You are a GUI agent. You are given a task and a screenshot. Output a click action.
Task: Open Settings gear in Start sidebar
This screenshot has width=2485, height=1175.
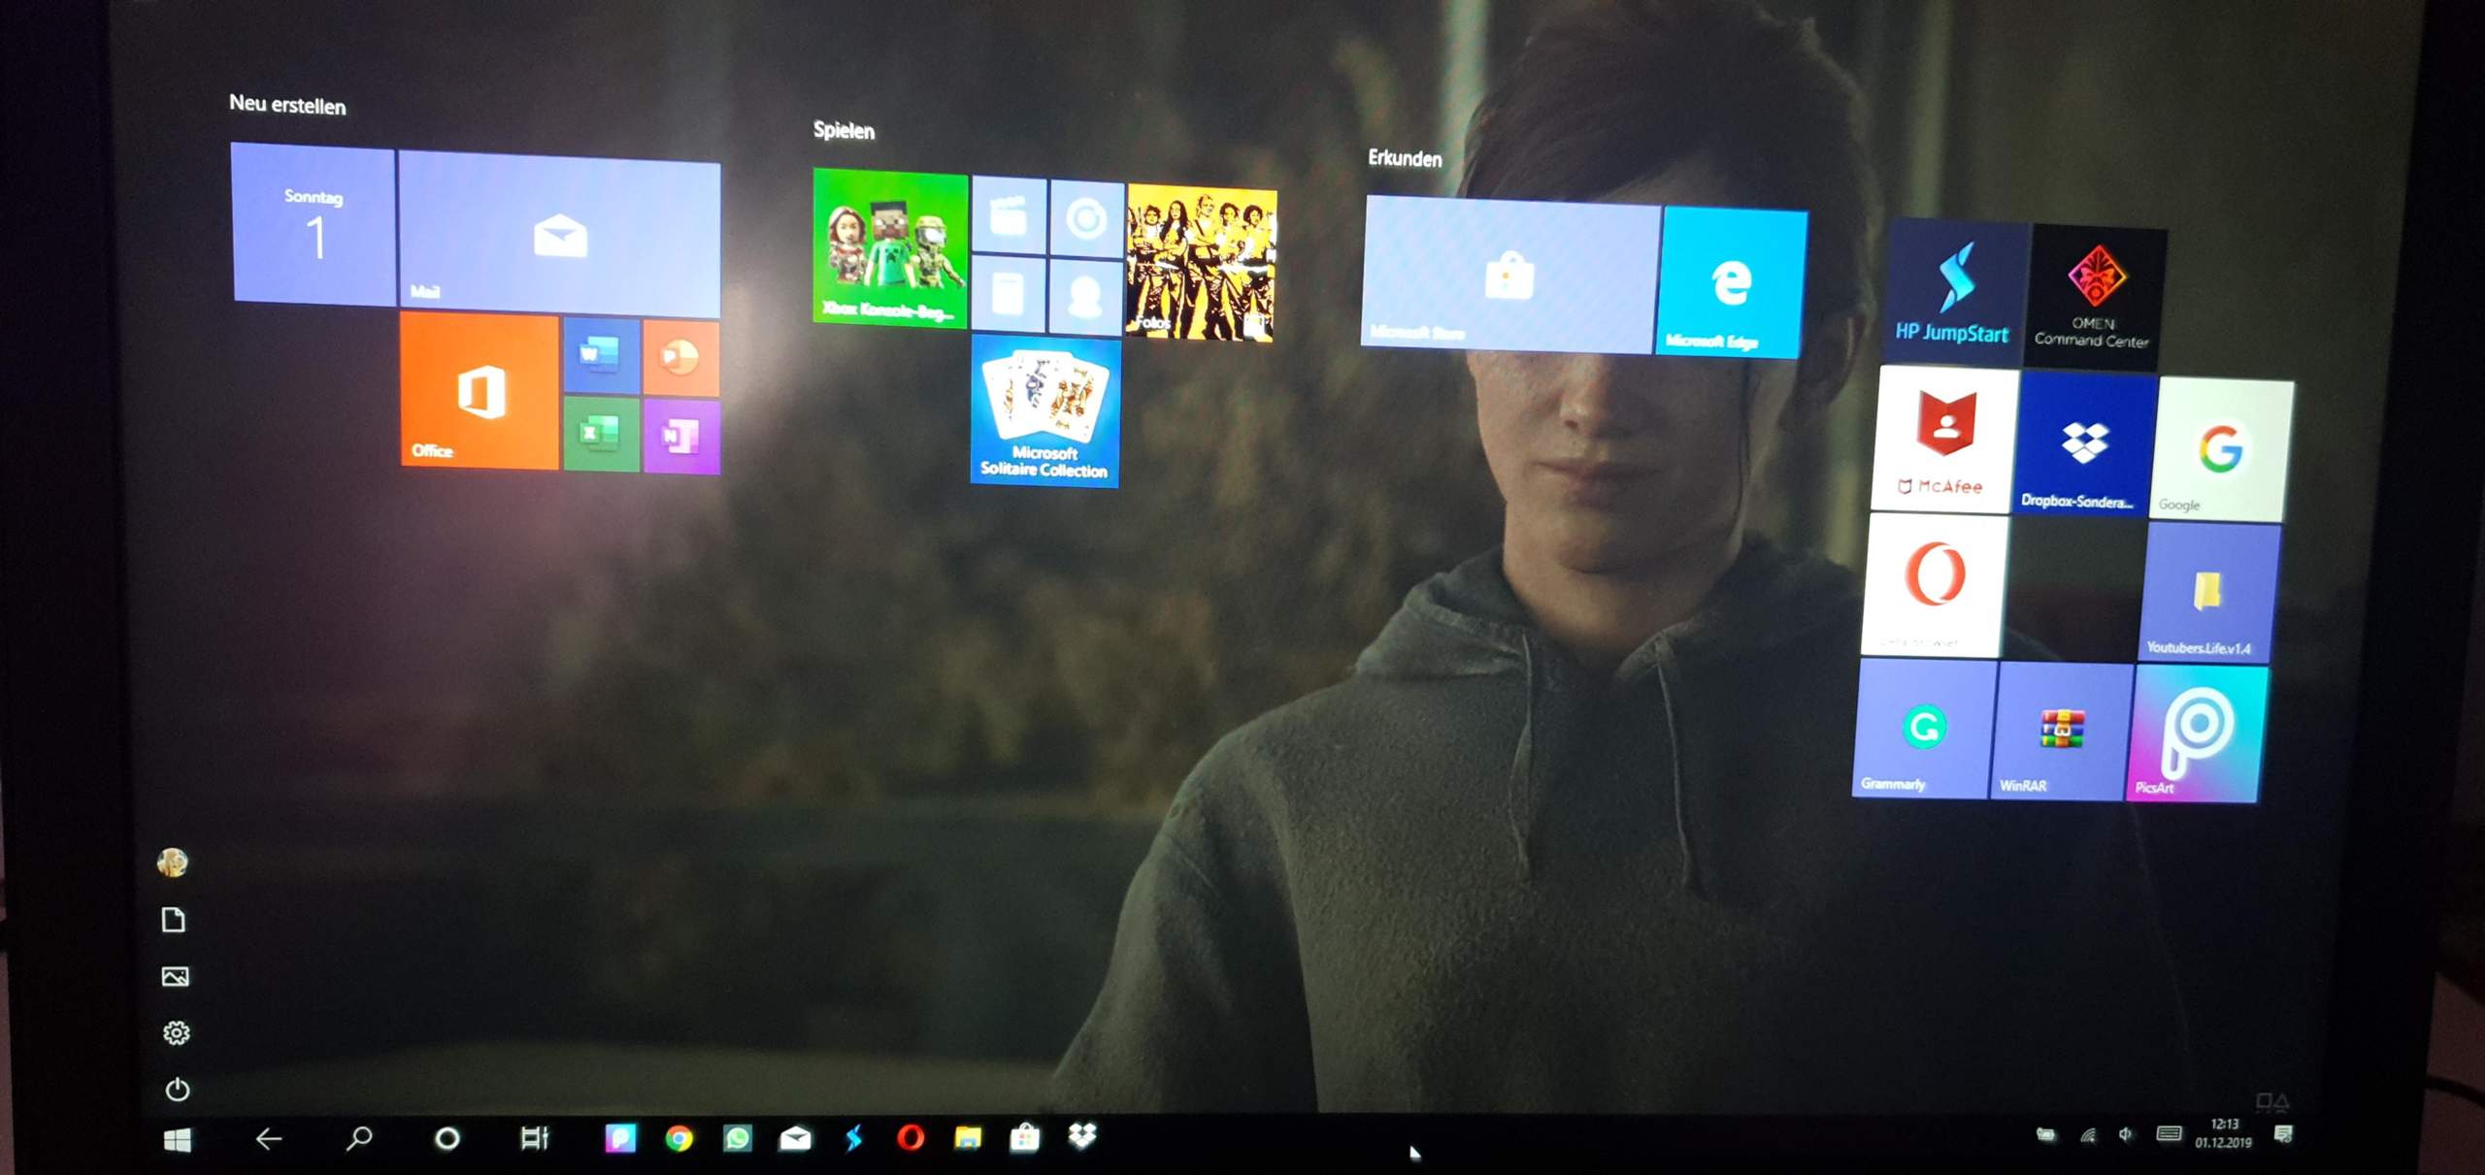pyautogui.click(x=176, y=1032)
